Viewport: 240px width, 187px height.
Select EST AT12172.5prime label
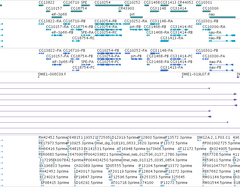click(192, 149)
